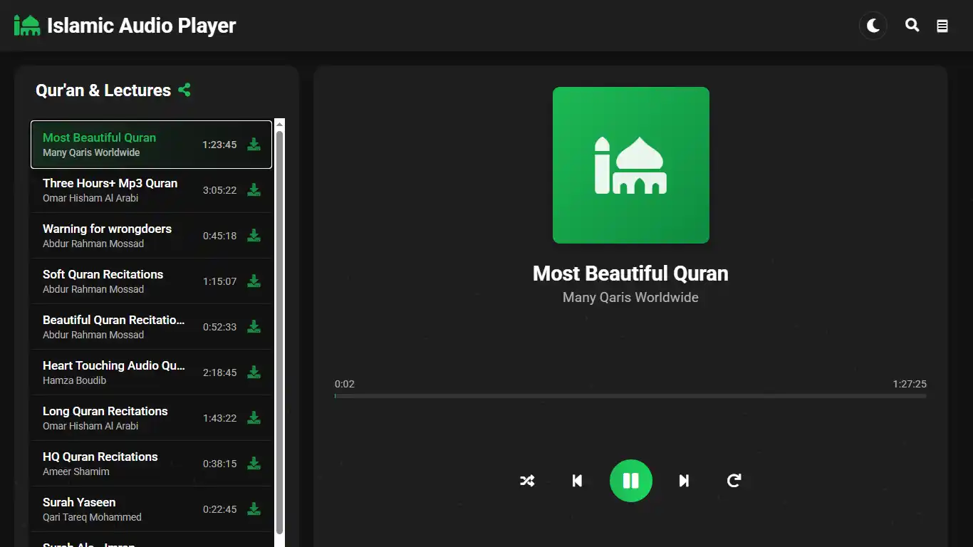Play Surah Yaseen by Qari Tareq

coord(151,509)
